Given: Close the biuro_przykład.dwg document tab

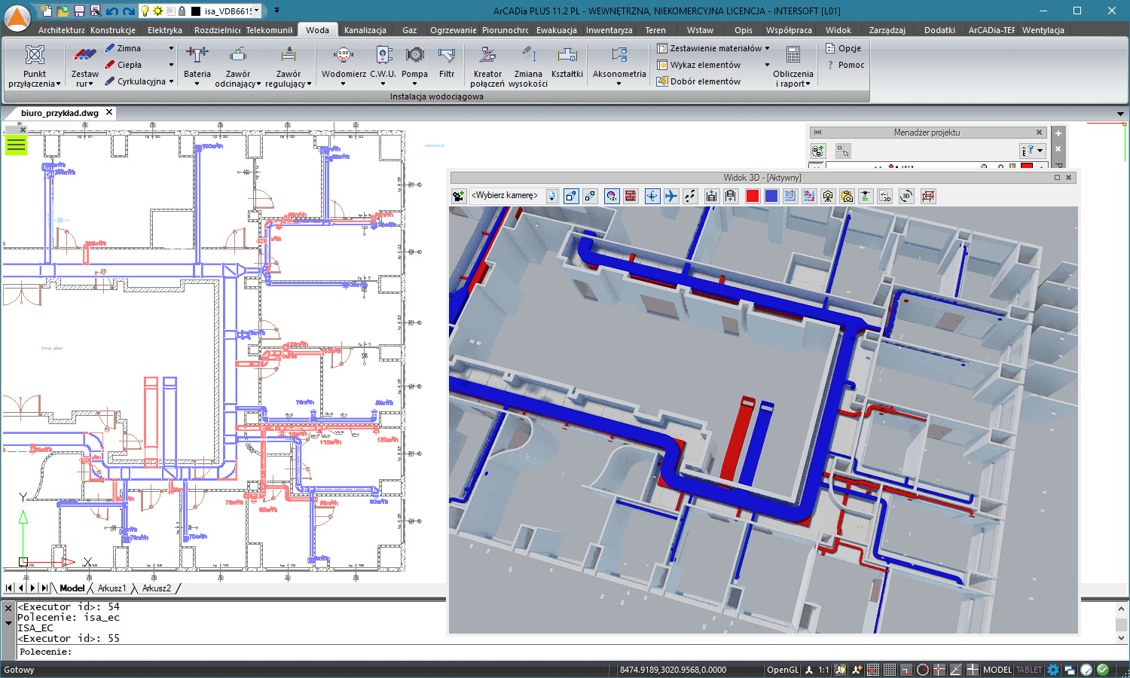Looking at the screenshot, I should pos(109,112).
